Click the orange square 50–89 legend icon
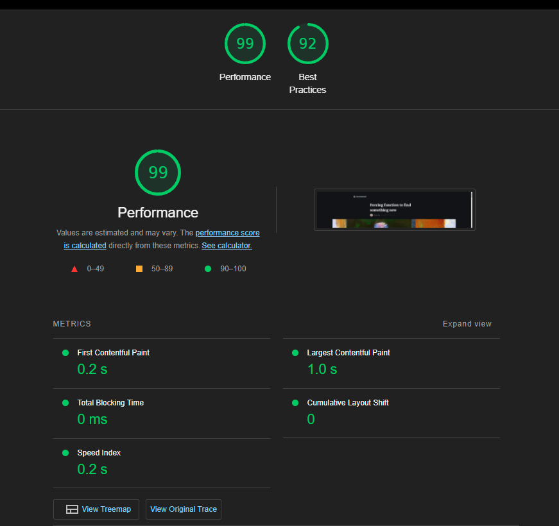 139,268
